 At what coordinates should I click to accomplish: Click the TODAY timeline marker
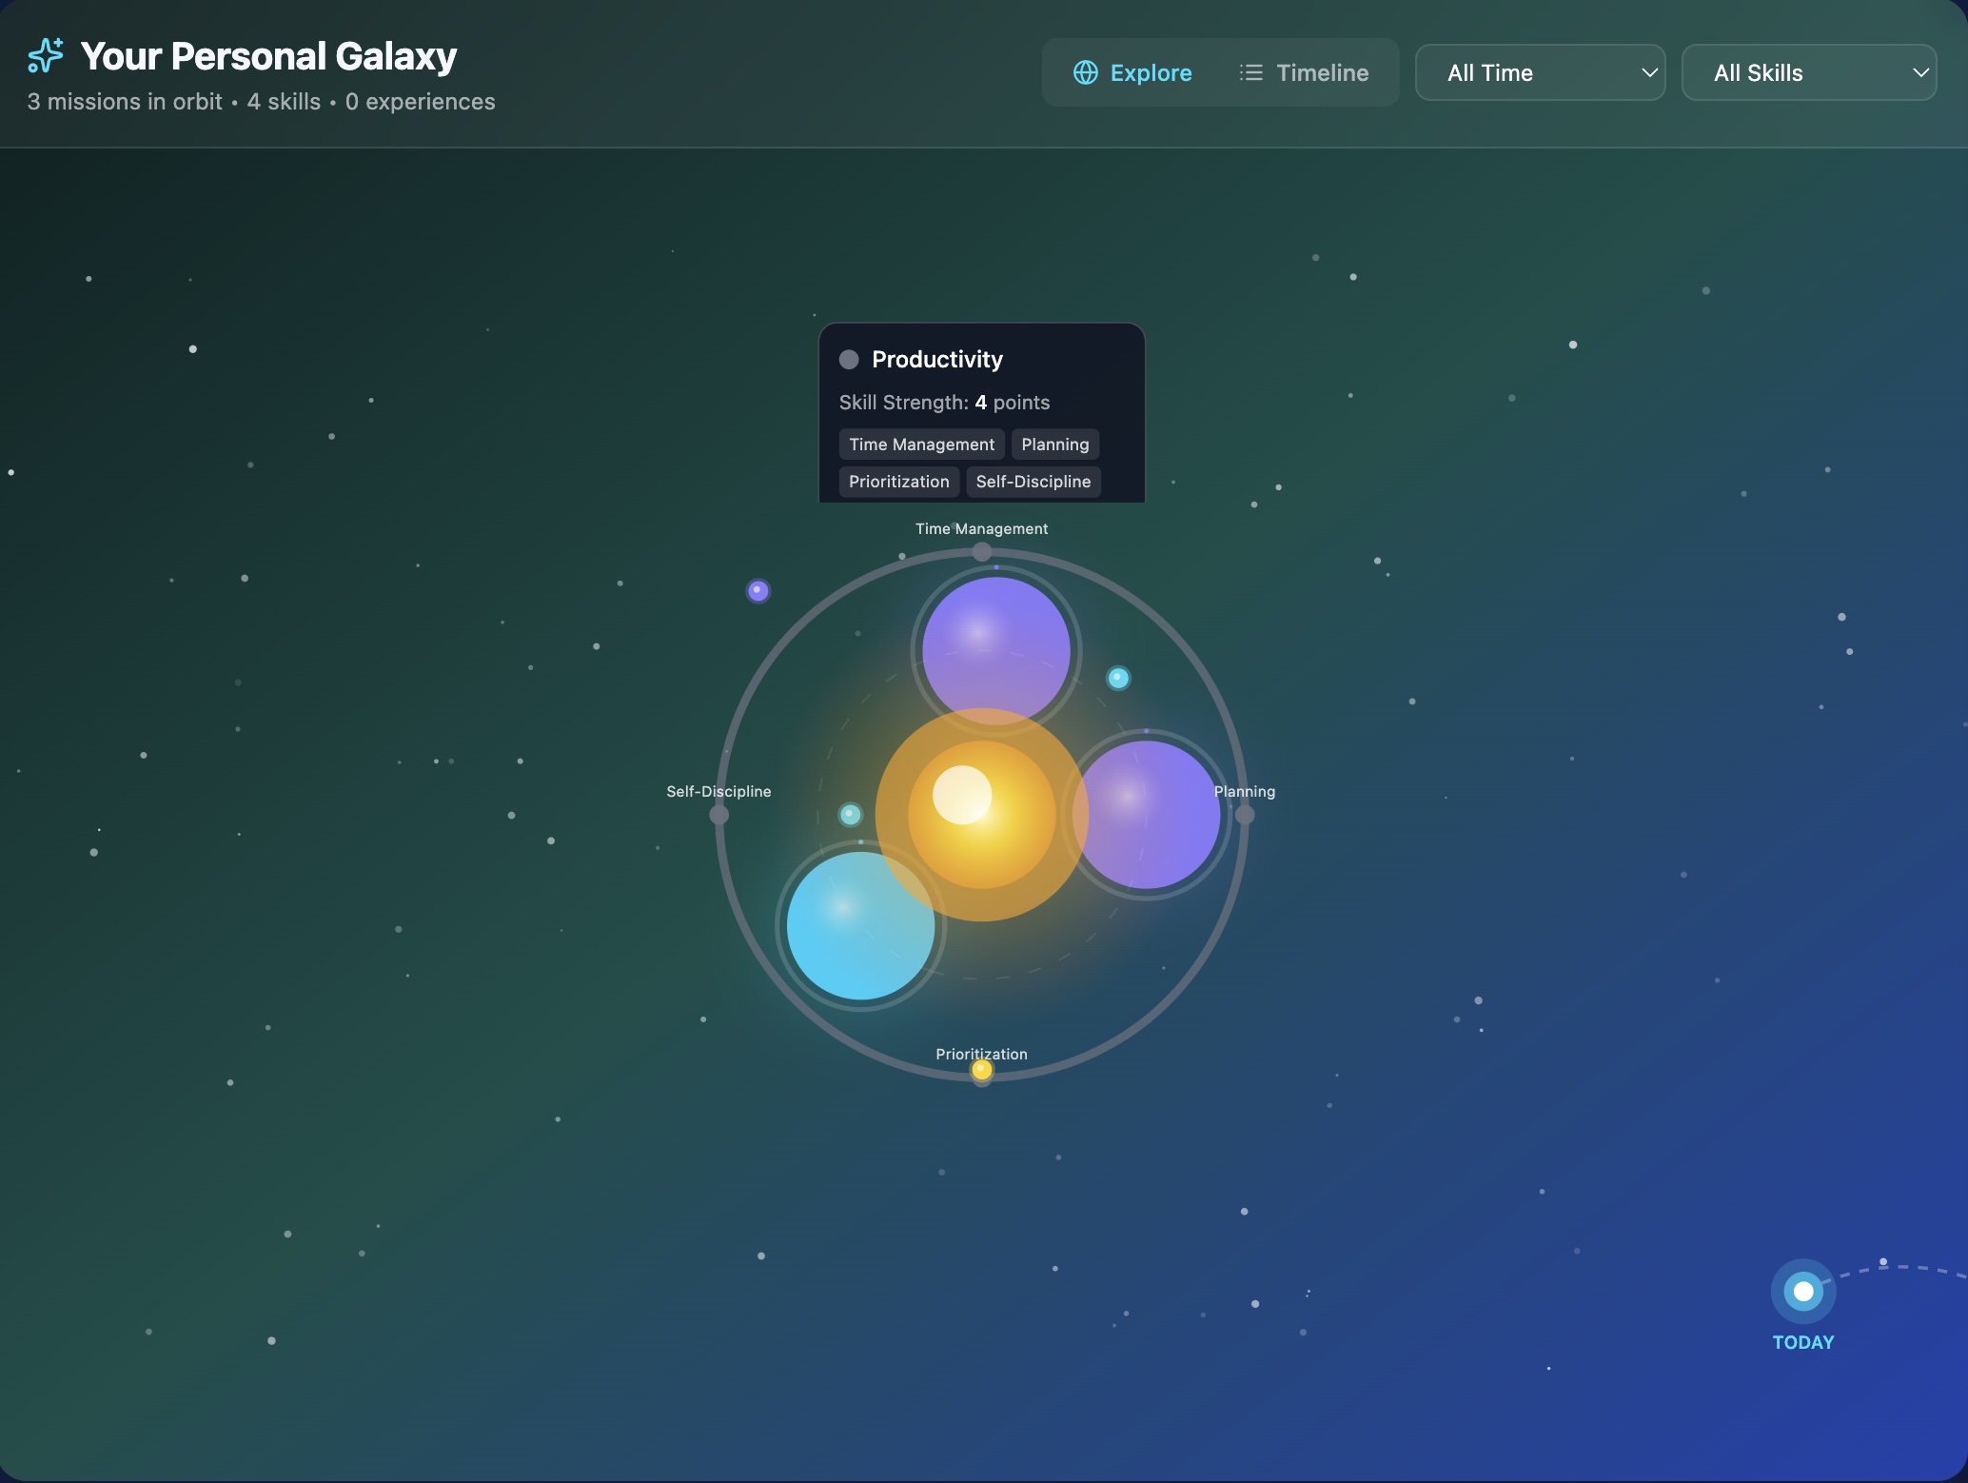click(x=1802, y=1292)
